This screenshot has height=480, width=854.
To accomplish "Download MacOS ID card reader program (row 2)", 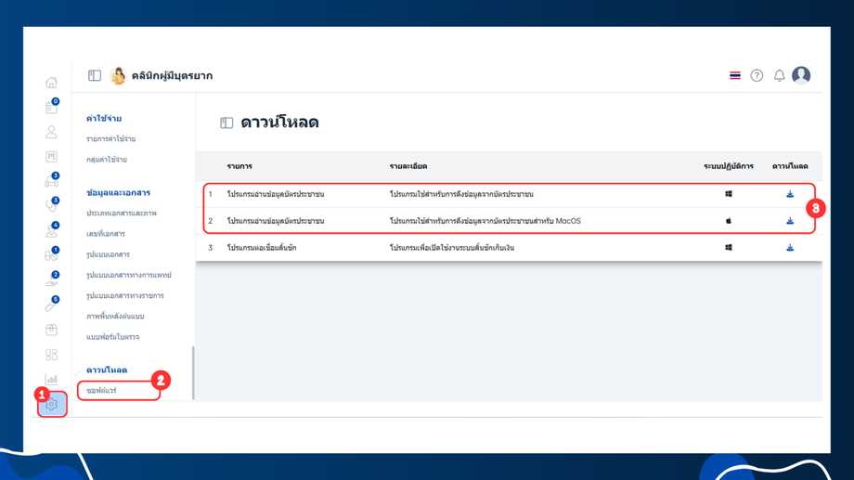I will click(x=790, y=221).
